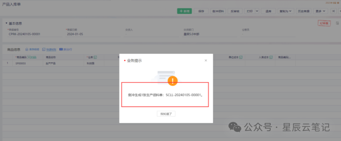Screen dimensions: 341x141
Task: Click the settings icon next to 已审核 stamp
Action: pyautogui.click(x=337, y=23)
